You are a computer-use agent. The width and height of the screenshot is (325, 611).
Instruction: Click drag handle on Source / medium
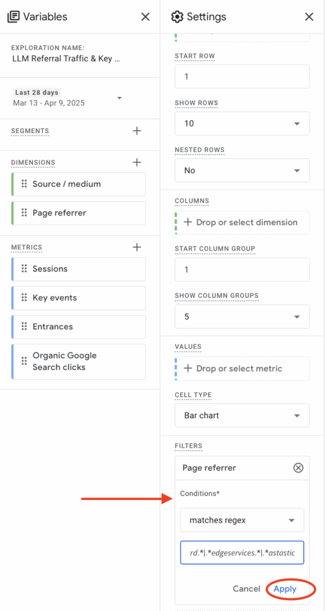click(24, 184)
